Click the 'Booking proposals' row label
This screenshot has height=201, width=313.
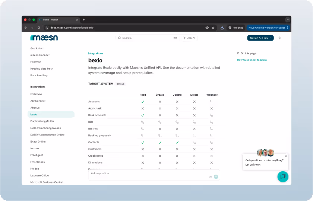[99, 135]
